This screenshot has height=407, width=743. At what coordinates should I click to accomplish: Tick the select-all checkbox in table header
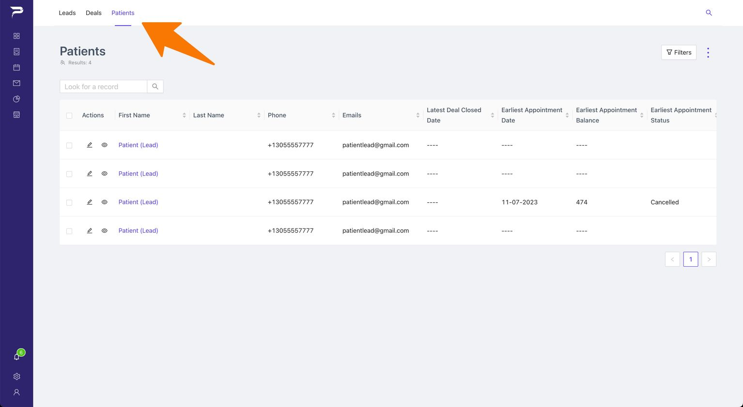[69, 116]
